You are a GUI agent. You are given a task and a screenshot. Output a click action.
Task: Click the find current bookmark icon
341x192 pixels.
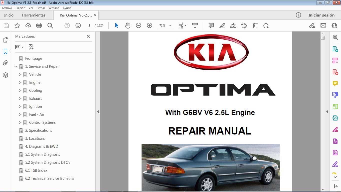(x=31, y=47)
